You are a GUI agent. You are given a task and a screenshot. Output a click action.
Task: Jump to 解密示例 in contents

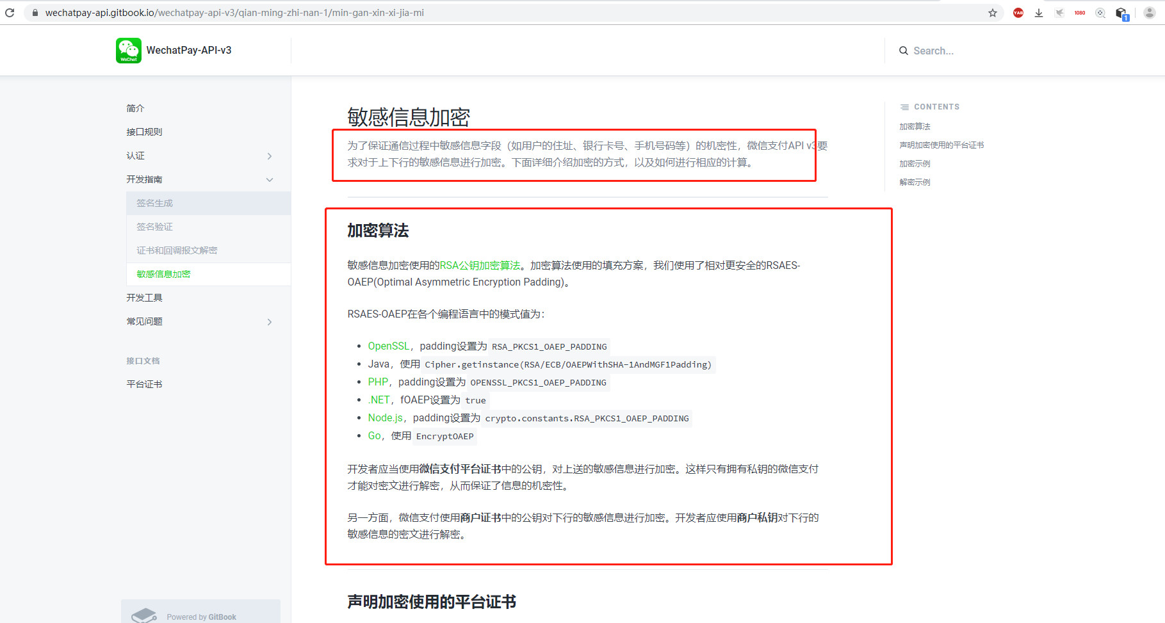pos(915,182)
